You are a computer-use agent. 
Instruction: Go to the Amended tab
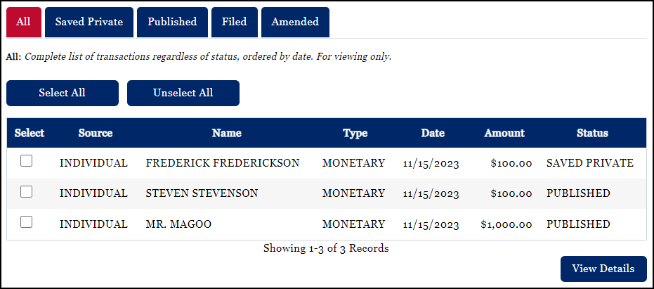[x=295, y=22]
